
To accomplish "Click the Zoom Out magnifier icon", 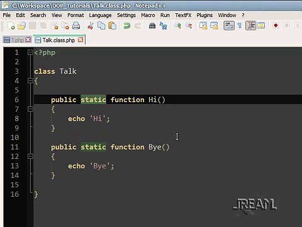I will point(189,26).
